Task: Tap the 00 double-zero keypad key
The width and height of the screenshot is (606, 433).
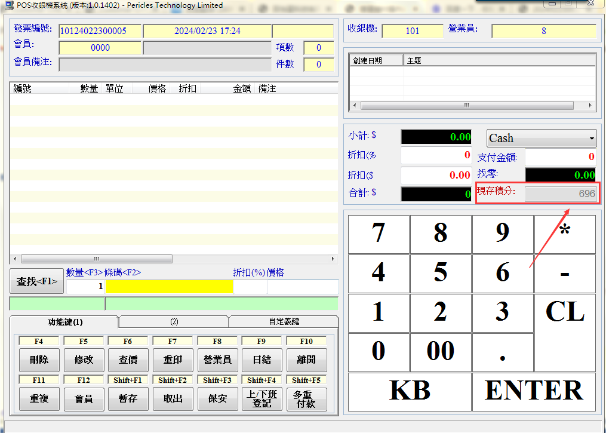Action: coord(441,352)
